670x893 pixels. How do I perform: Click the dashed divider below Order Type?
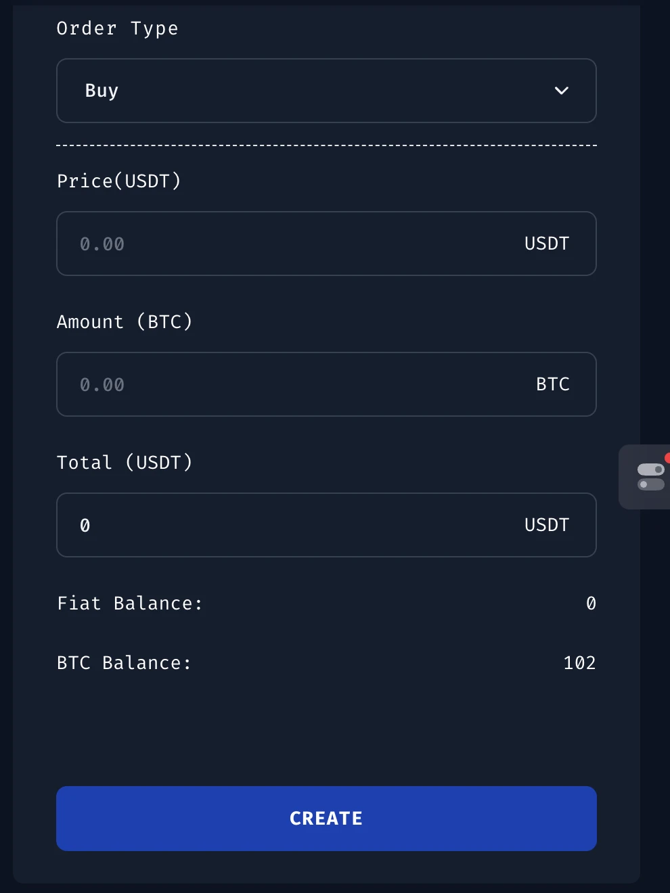coord(326,145)
